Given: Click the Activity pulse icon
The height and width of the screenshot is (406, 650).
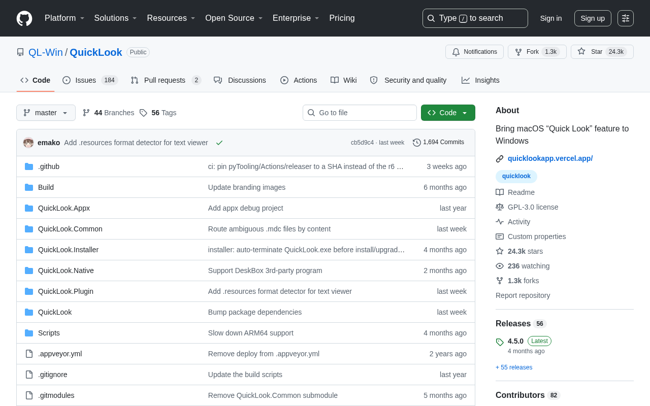Looking at the screenshot, I should point(500,222).
